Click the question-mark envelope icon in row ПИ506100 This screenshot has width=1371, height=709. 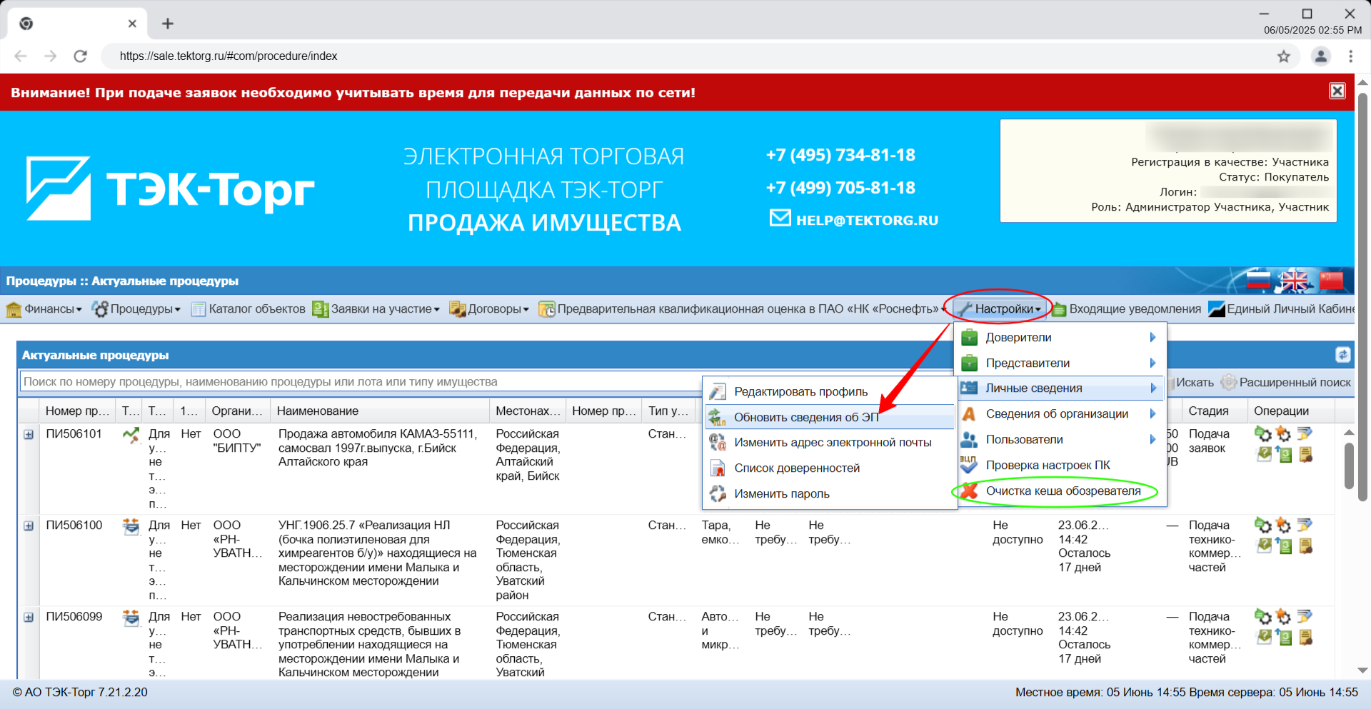(x=1264, y=545)
